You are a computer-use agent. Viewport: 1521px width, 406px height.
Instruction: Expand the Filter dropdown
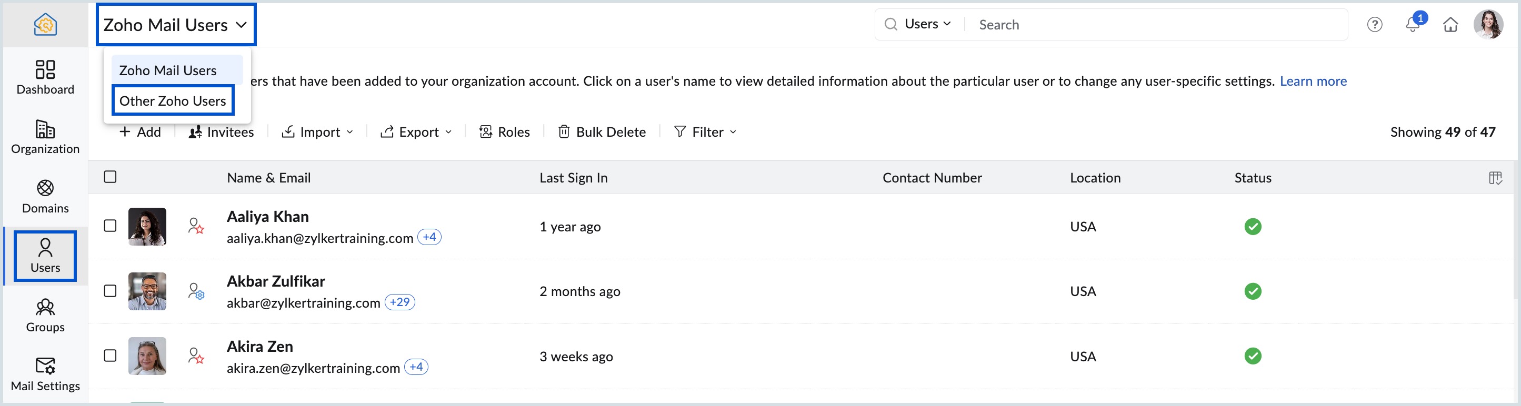pos(706,132)
